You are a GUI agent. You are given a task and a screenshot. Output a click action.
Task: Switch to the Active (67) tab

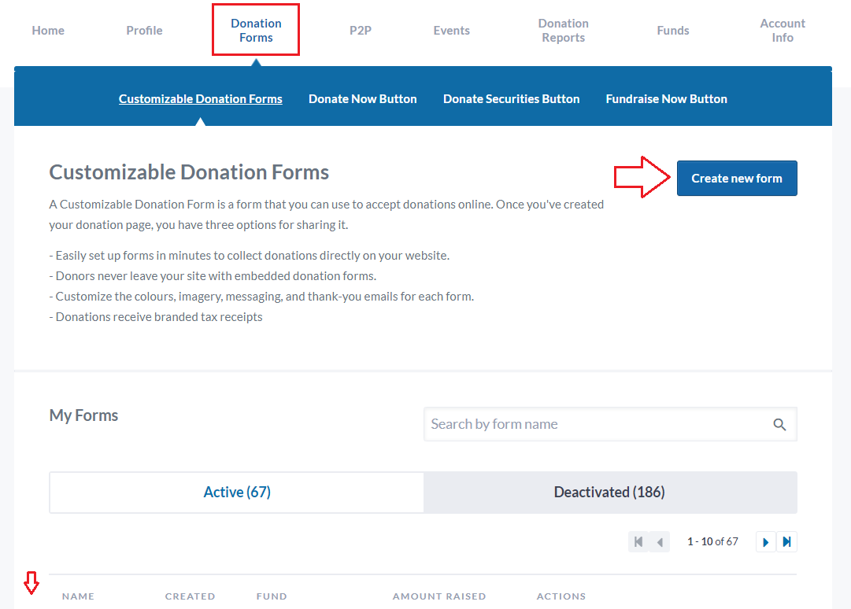pyautogui.click(x=237, y=493)
